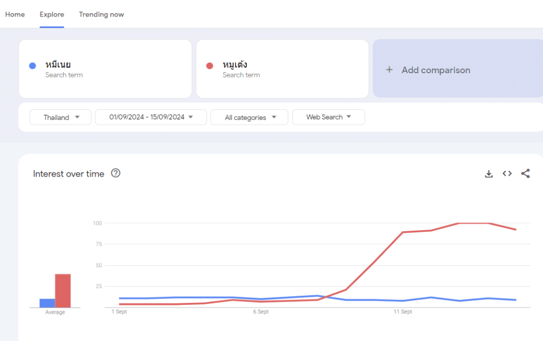Open the Interest over time help icon
Image resolution: width=543 pixels, height=341 pixels.
[x=116, y=173]
